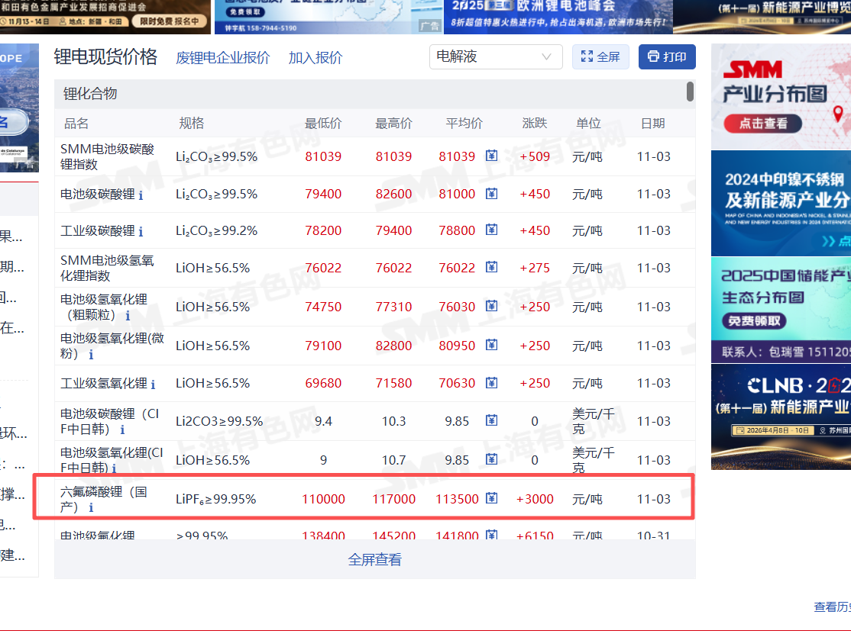Click the 查看历史 link at bottom right
The width and height of the screenshot is (851, 637).
(832, 607)
